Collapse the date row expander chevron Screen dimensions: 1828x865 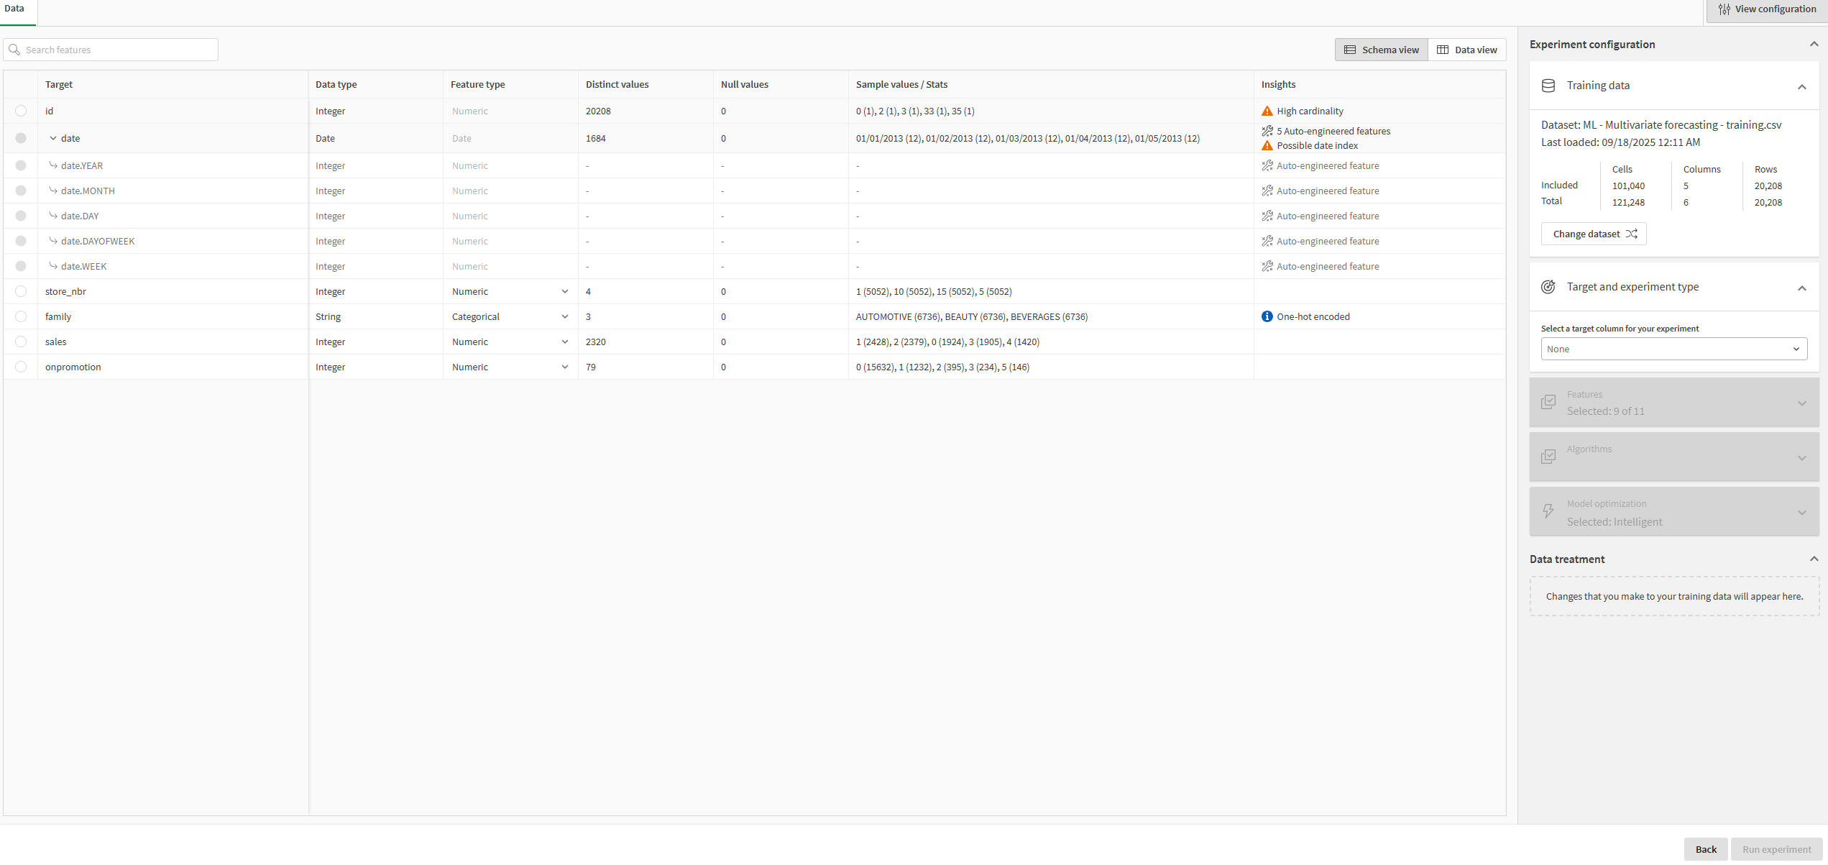click(x=53, y=139)
